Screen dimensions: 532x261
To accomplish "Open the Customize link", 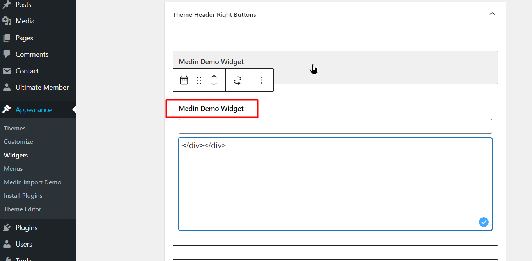I will click(x=18, y=141).
